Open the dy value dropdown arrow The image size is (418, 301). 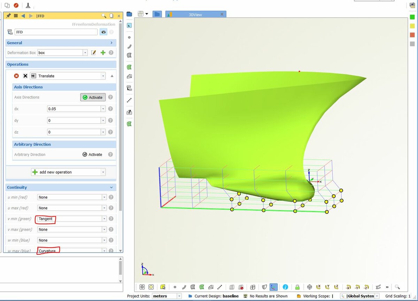tap(103, 121)
